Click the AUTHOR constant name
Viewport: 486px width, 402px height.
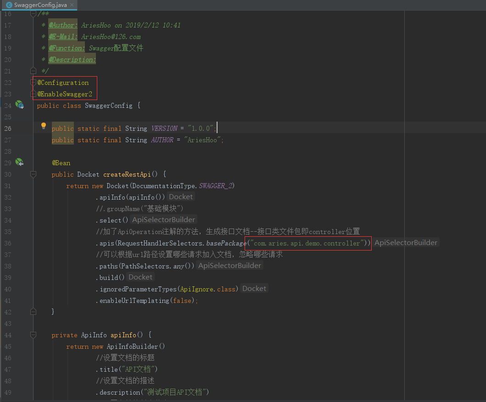coord(162,140)
